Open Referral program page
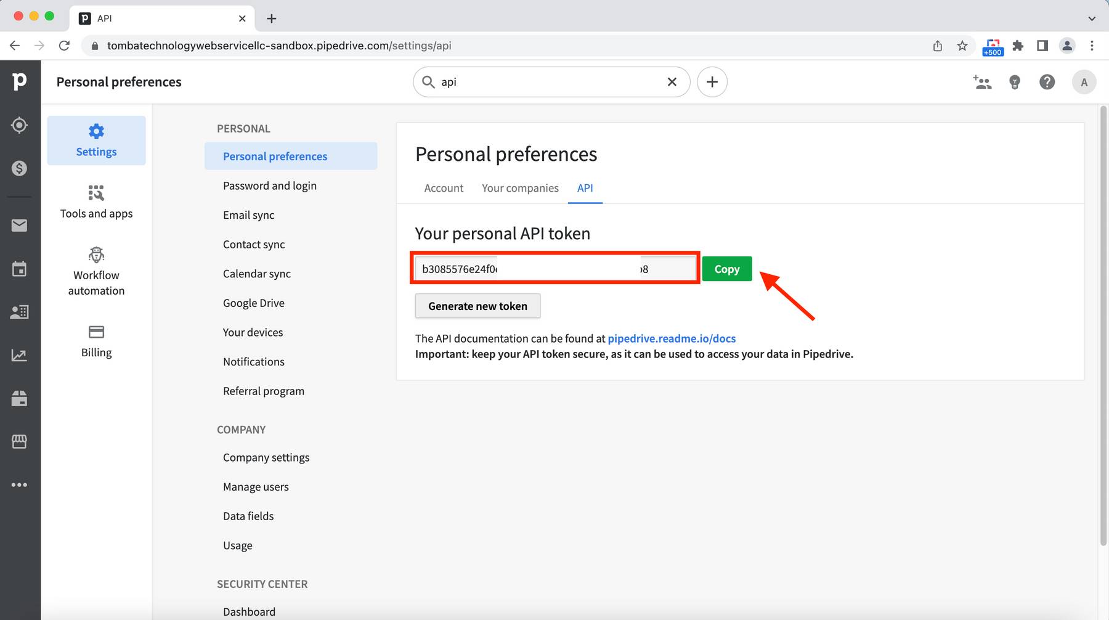1109x620 pixels. [x=264, y=391]
